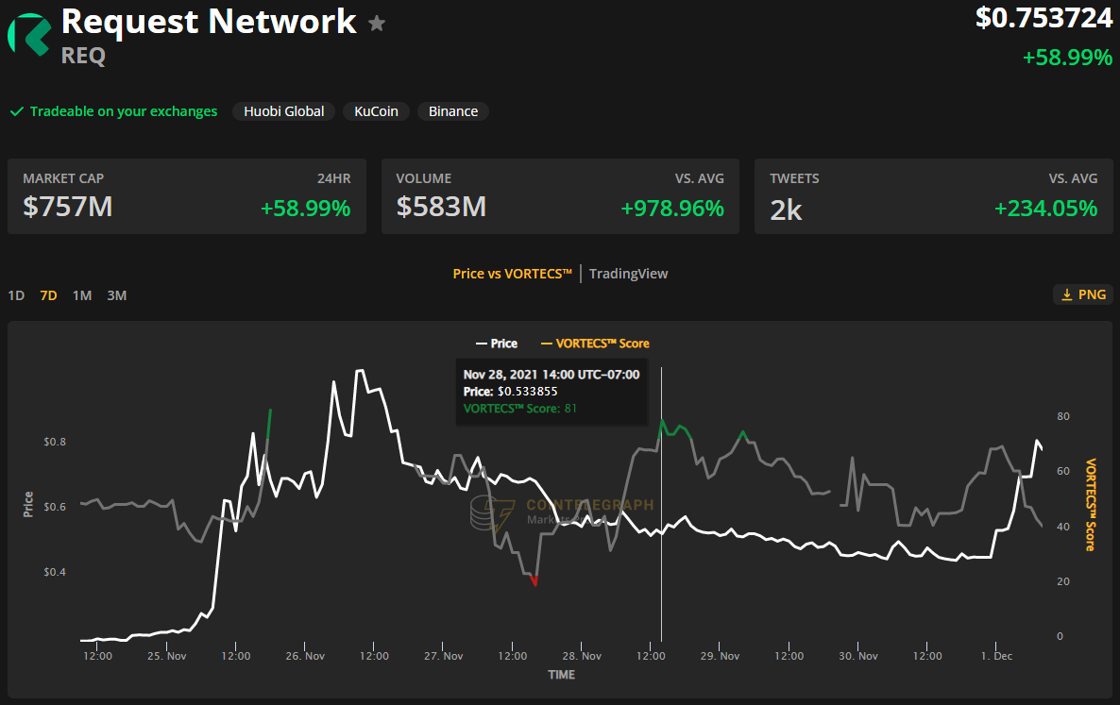1120x705 pixels.
Task: Click the $0.753724 current price
Action: coord(1044,18)
